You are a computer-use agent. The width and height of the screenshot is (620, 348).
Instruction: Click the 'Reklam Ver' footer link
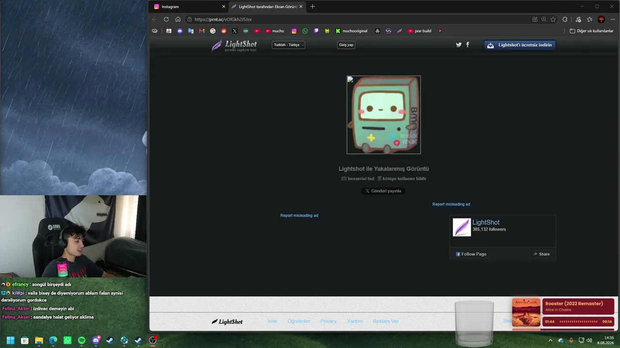tap(386, 321)
